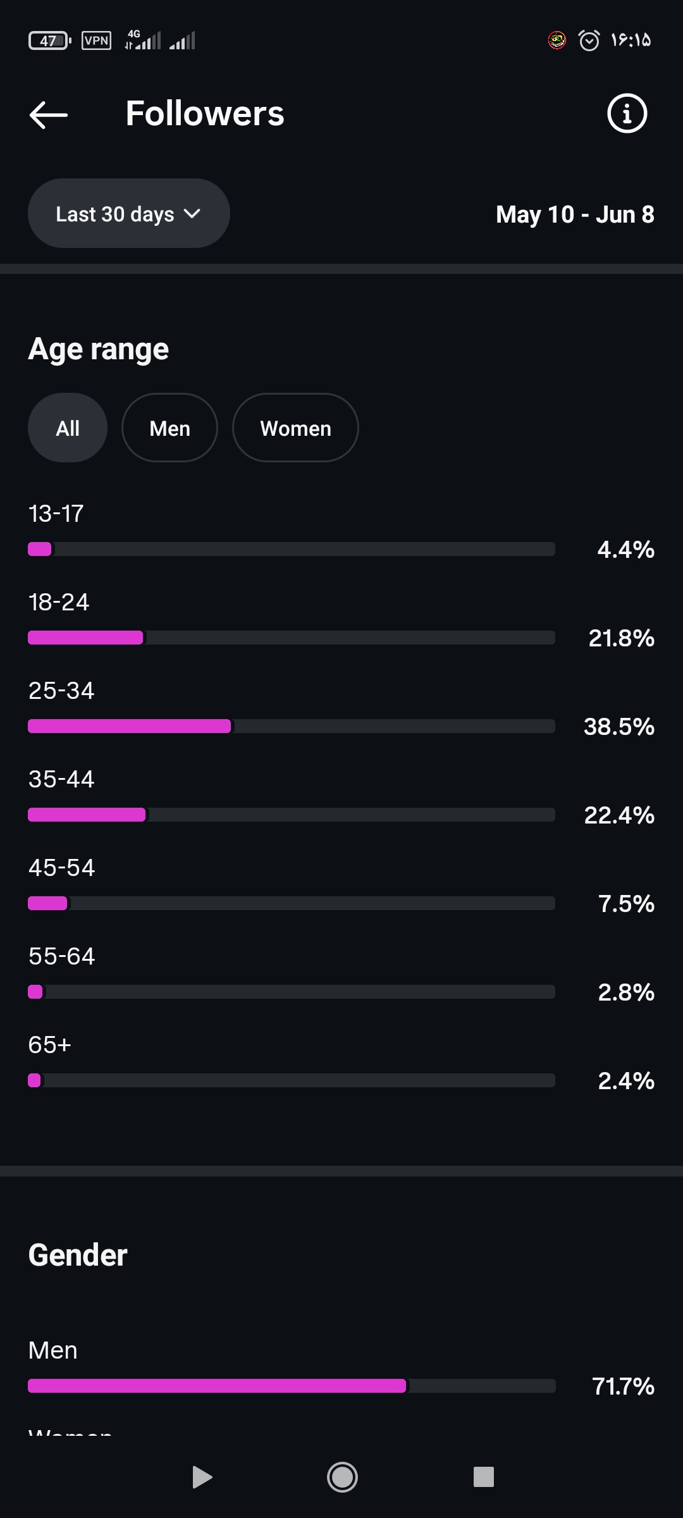Tap the battery level indicator
This screenshot has height=1518, width=683.
click(50, 41)
